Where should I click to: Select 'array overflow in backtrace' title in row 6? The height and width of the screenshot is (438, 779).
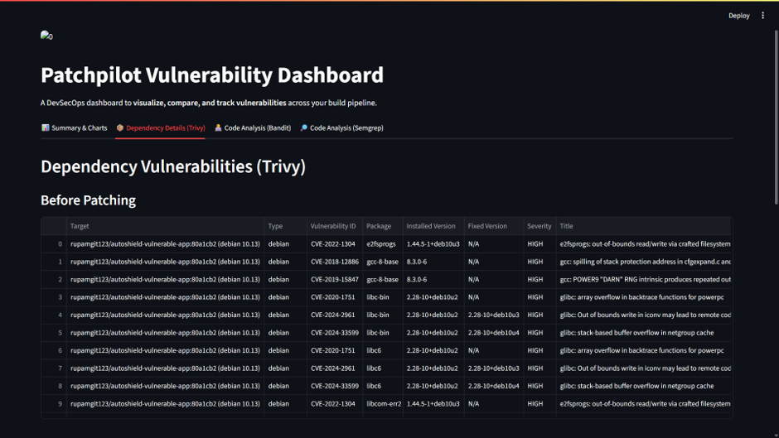click(x=643, y=350)
